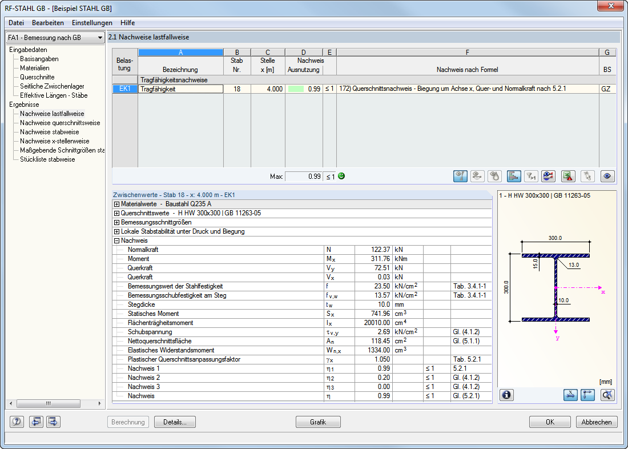Expand the Materialwerte section

(x=116, y=204)
